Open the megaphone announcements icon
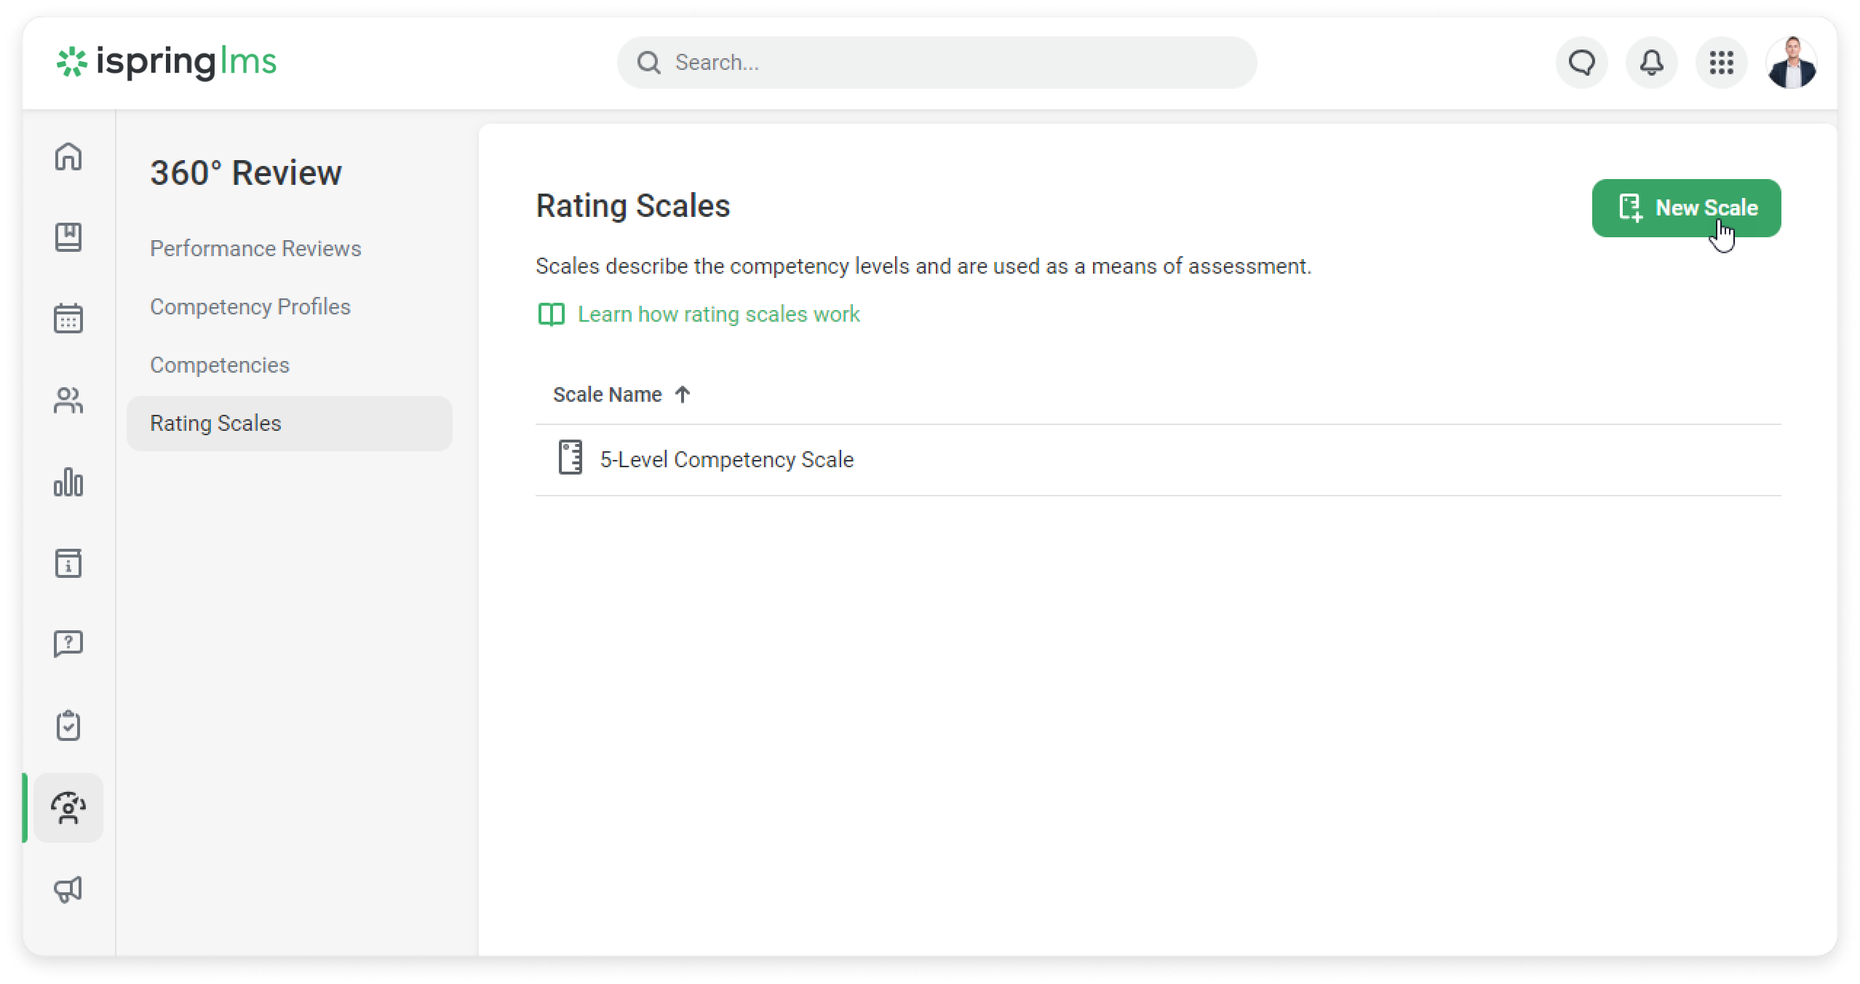This screenshot has height=984, width=1860. coord(68,889)
